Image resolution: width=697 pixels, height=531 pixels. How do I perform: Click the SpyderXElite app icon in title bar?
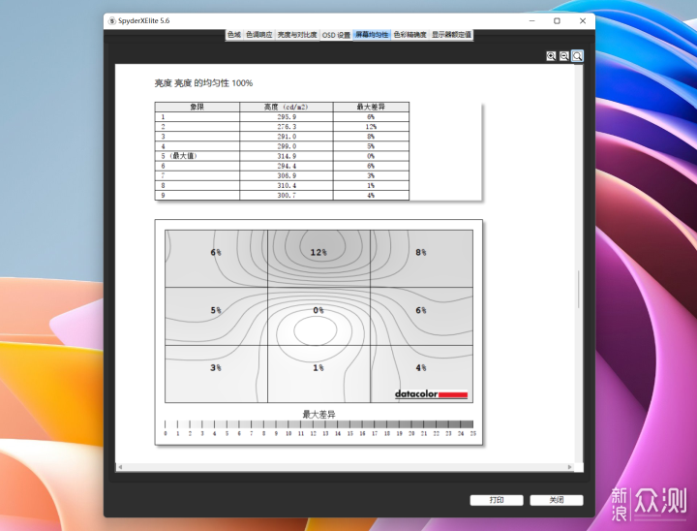pos(112,21)
